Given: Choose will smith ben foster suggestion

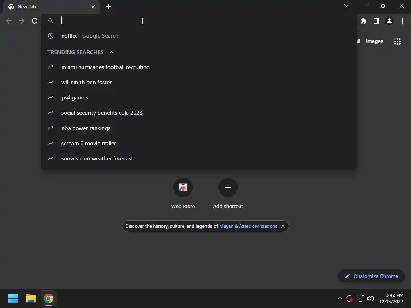Looking at the screenshot, I should coord(199,82).
